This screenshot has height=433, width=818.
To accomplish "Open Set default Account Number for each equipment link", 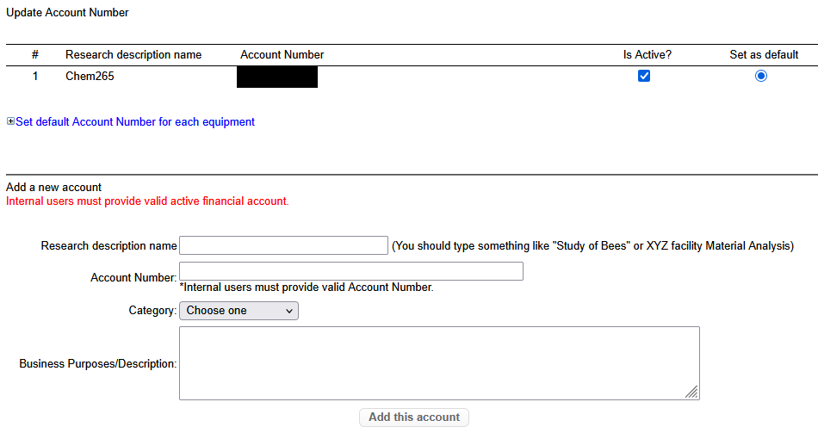I will pos(135,121).
